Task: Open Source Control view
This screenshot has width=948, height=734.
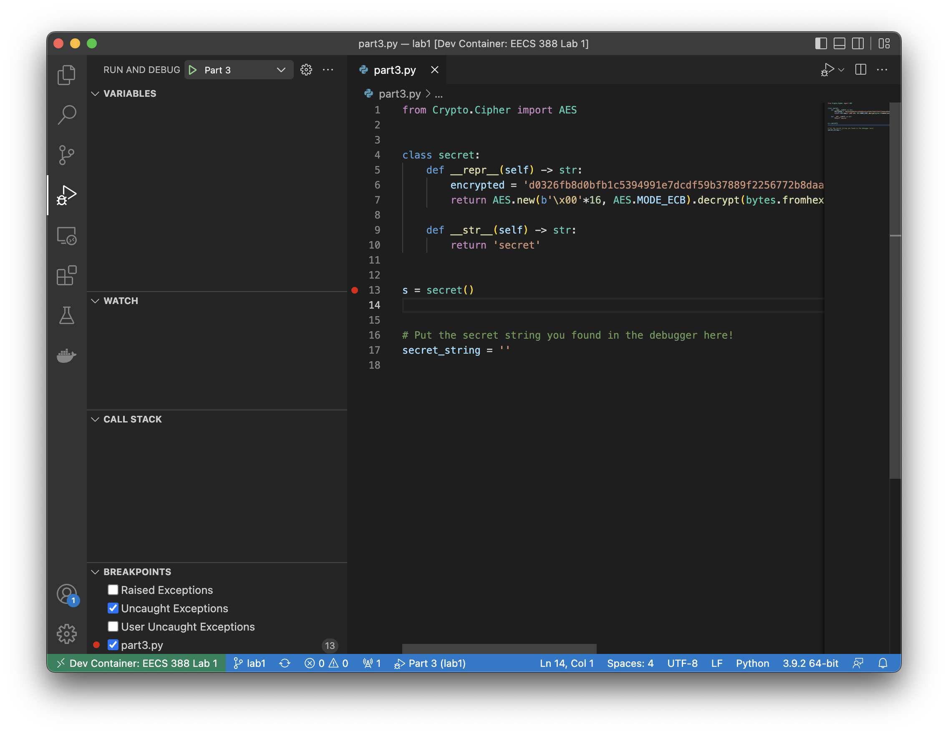Action: point(66,155)
